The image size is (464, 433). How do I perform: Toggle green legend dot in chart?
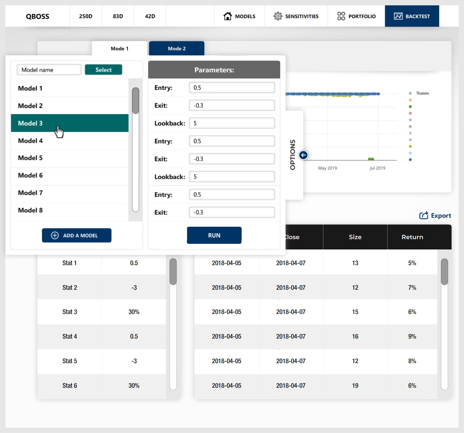pos(410,107)
